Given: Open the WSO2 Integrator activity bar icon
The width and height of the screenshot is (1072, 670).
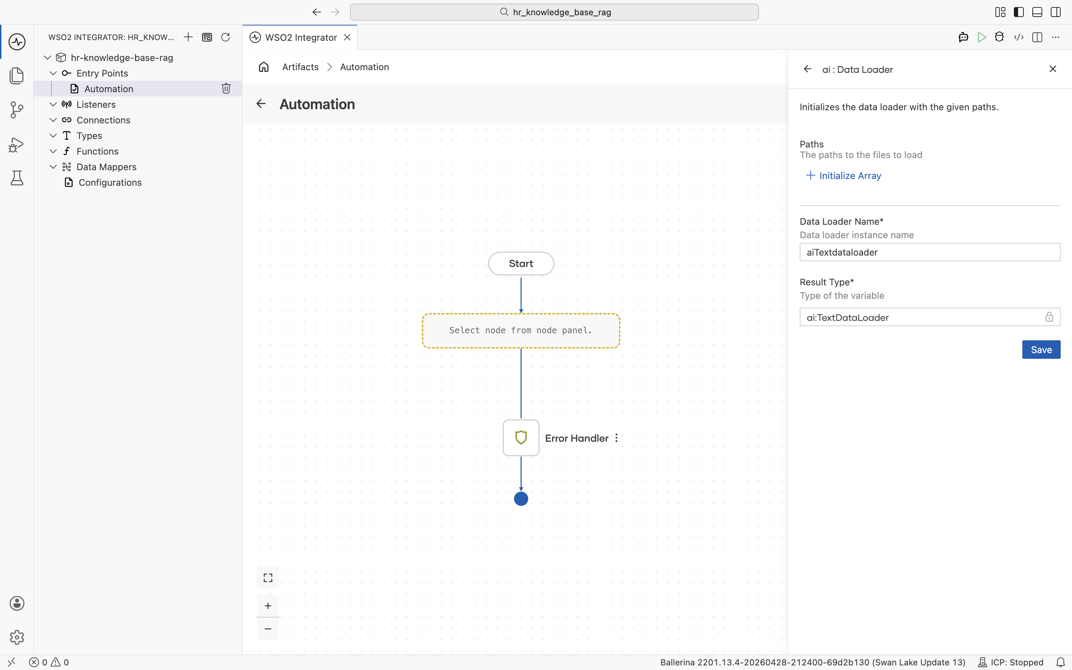Looking at the screenshot, I should (x=17, y=42).
